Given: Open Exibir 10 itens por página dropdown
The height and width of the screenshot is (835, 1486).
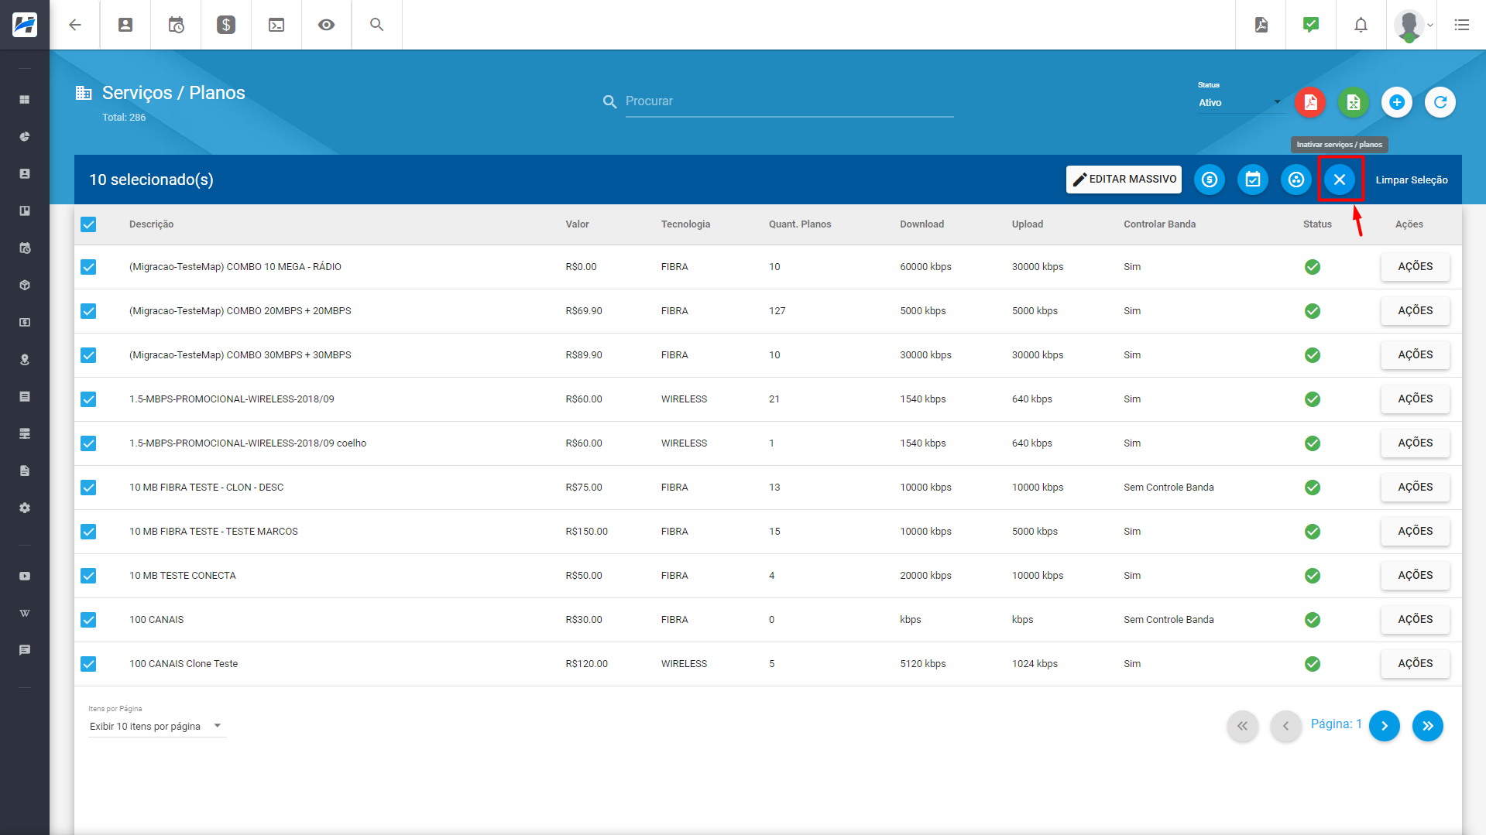Looking at the screenshot, I should pyautogui.click(x=156, y=726).
